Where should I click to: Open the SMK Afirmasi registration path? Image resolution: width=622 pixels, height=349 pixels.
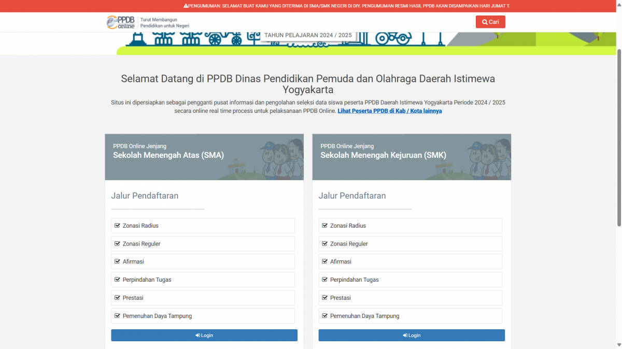(x=410, y=261)
